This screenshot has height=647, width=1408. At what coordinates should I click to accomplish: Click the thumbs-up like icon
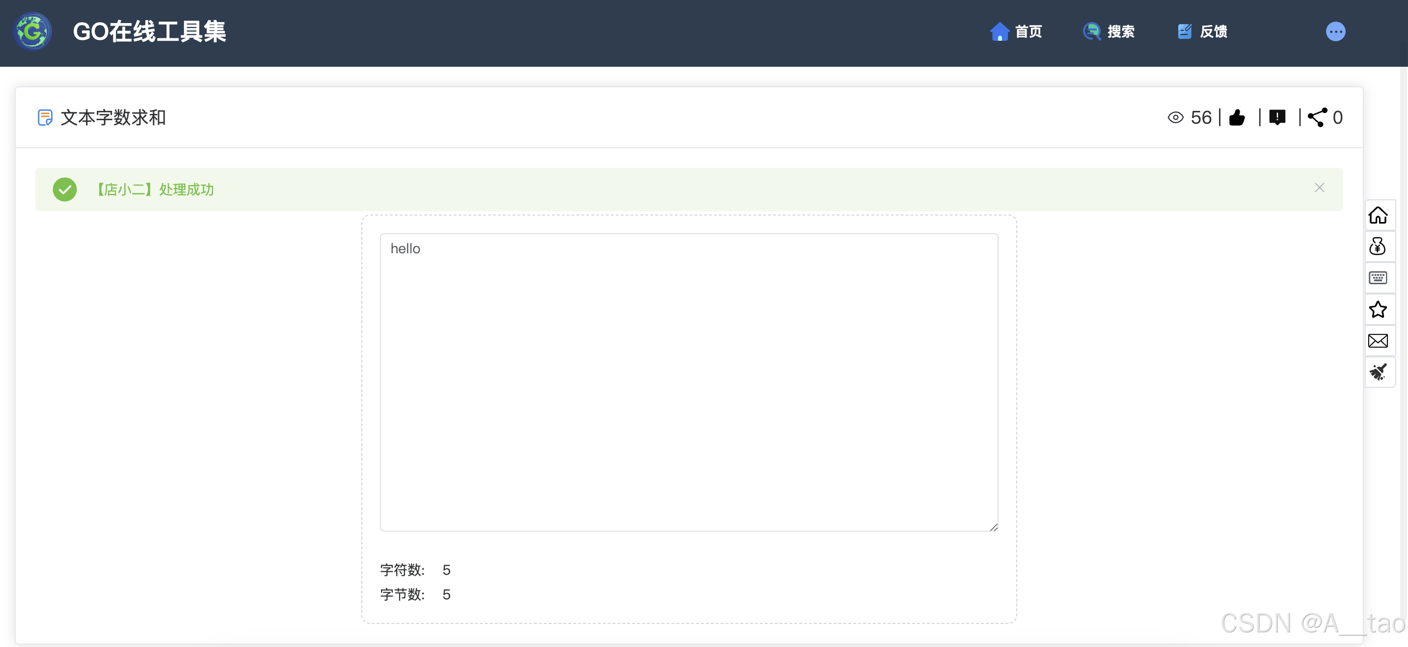[x=1237, y=117]
